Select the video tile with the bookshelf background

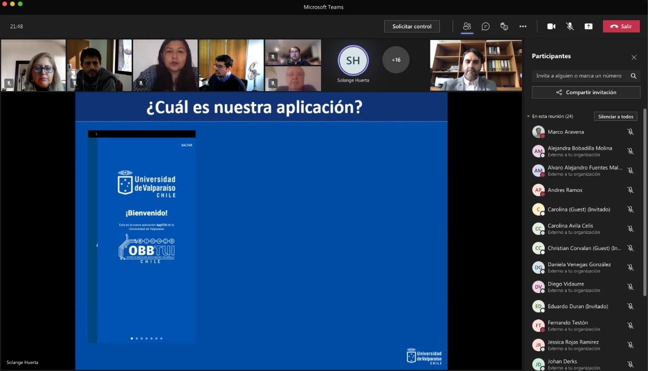(476, 65)
